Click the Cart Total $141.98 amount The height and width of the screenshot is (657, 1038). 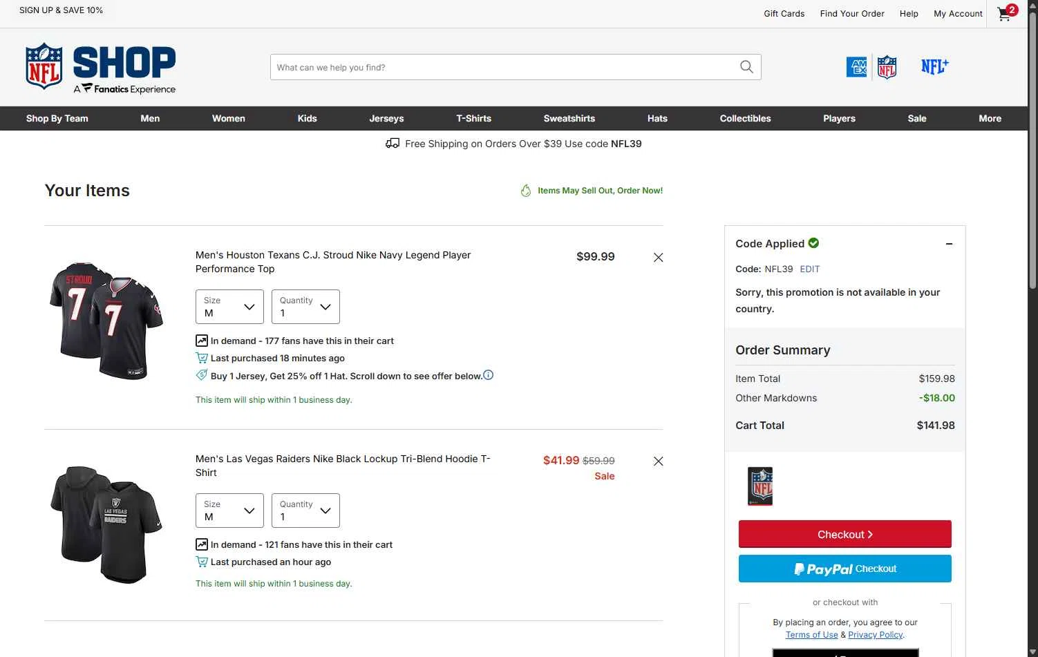[936, 426]
